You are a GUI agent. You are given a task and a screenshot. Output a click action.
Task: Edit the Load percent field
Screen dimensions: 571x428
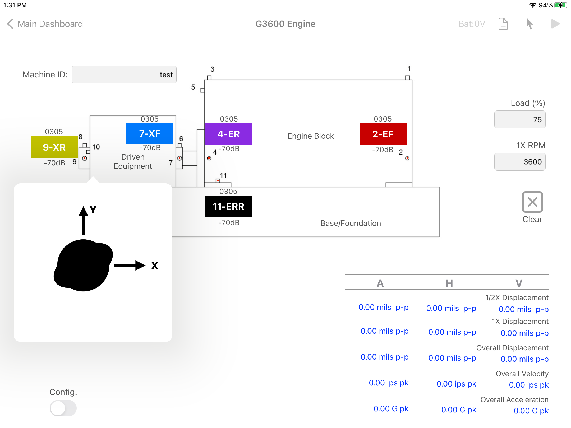tap(520, 119)
